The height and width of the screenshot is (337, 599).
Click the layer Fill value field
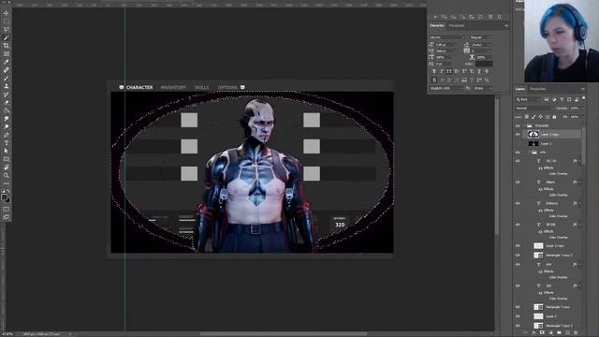[574, 117]
